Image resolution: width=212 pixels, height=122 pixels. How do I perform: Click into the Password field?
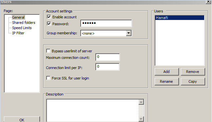[x=106, y=23]
